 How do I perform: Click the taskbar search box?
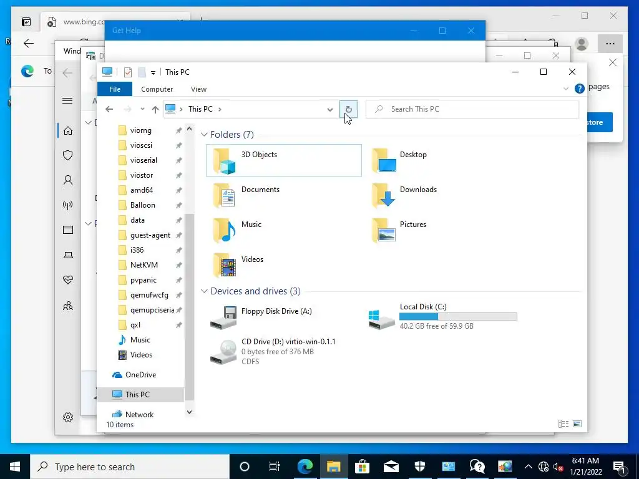[130, 467]
